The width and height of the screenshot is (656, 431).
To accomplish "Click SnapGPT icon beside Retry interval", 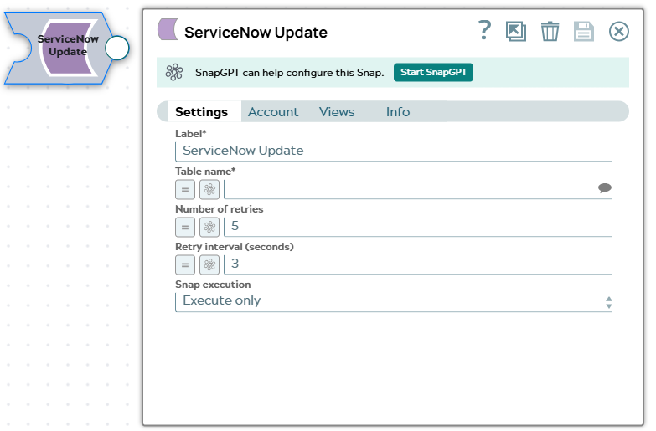I will tap(209, 265).
